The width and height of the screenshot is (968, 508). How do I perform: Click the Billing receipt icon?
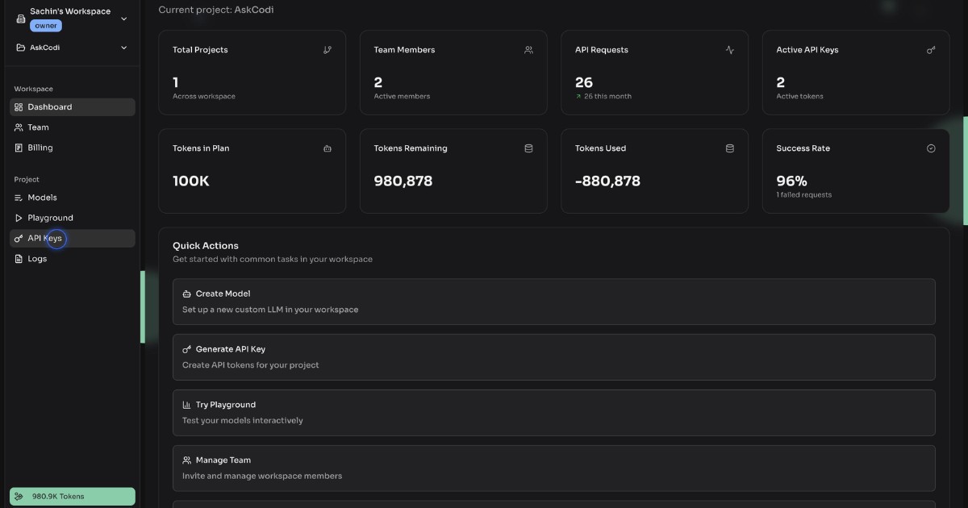[19, 148]
